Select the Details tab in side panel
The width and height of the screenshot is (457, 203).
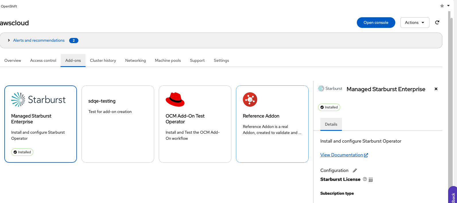coord(331,124)
